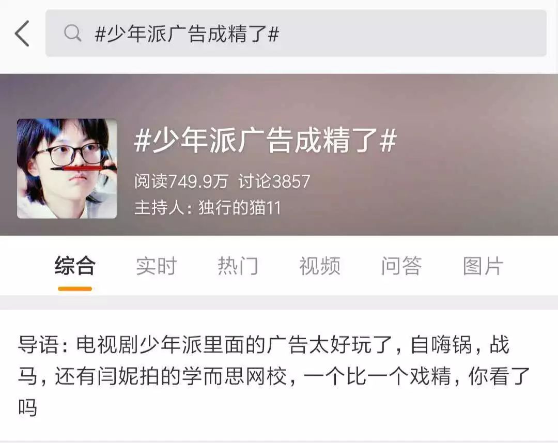
Task: Switch to the 实时 tab
Action: click(156, 266)
